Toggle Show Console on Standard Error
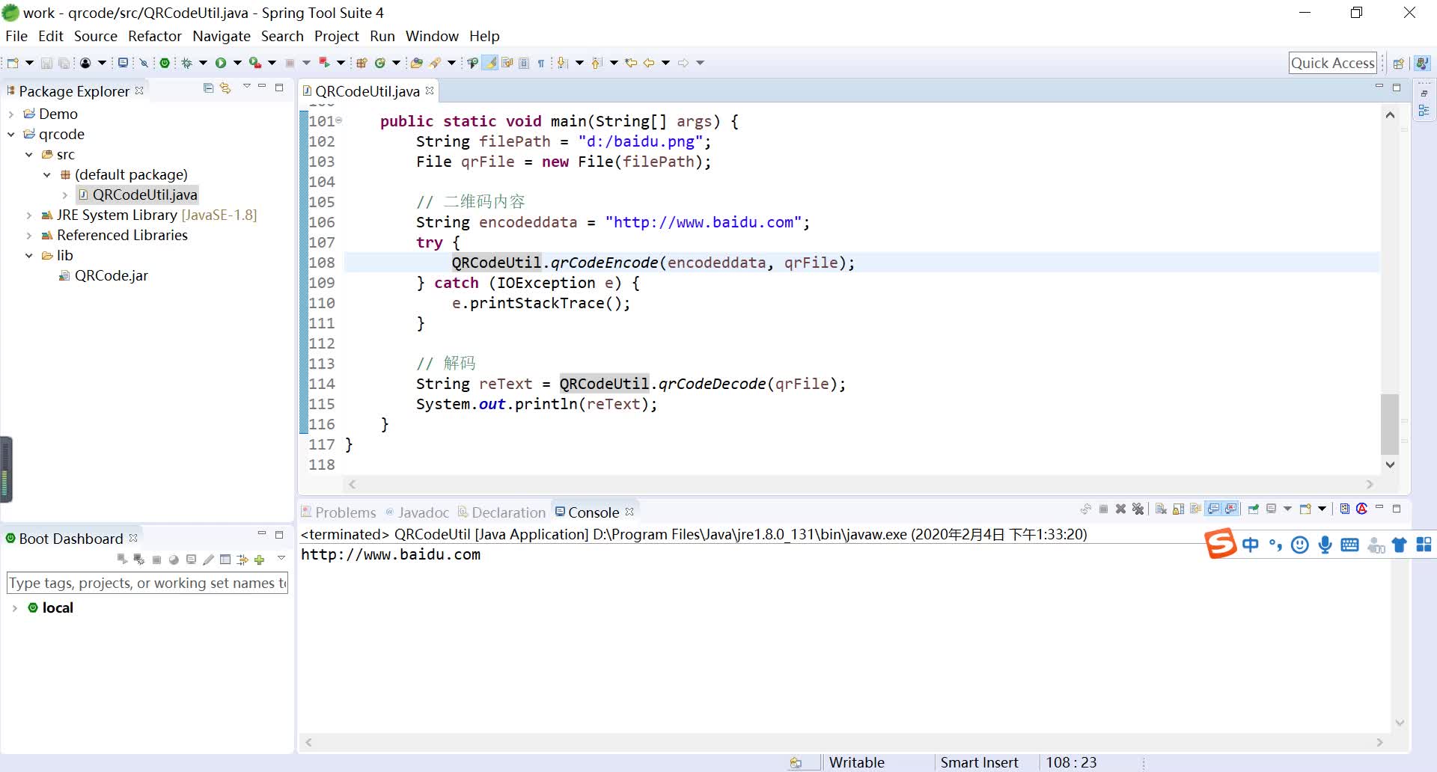 1231,509
